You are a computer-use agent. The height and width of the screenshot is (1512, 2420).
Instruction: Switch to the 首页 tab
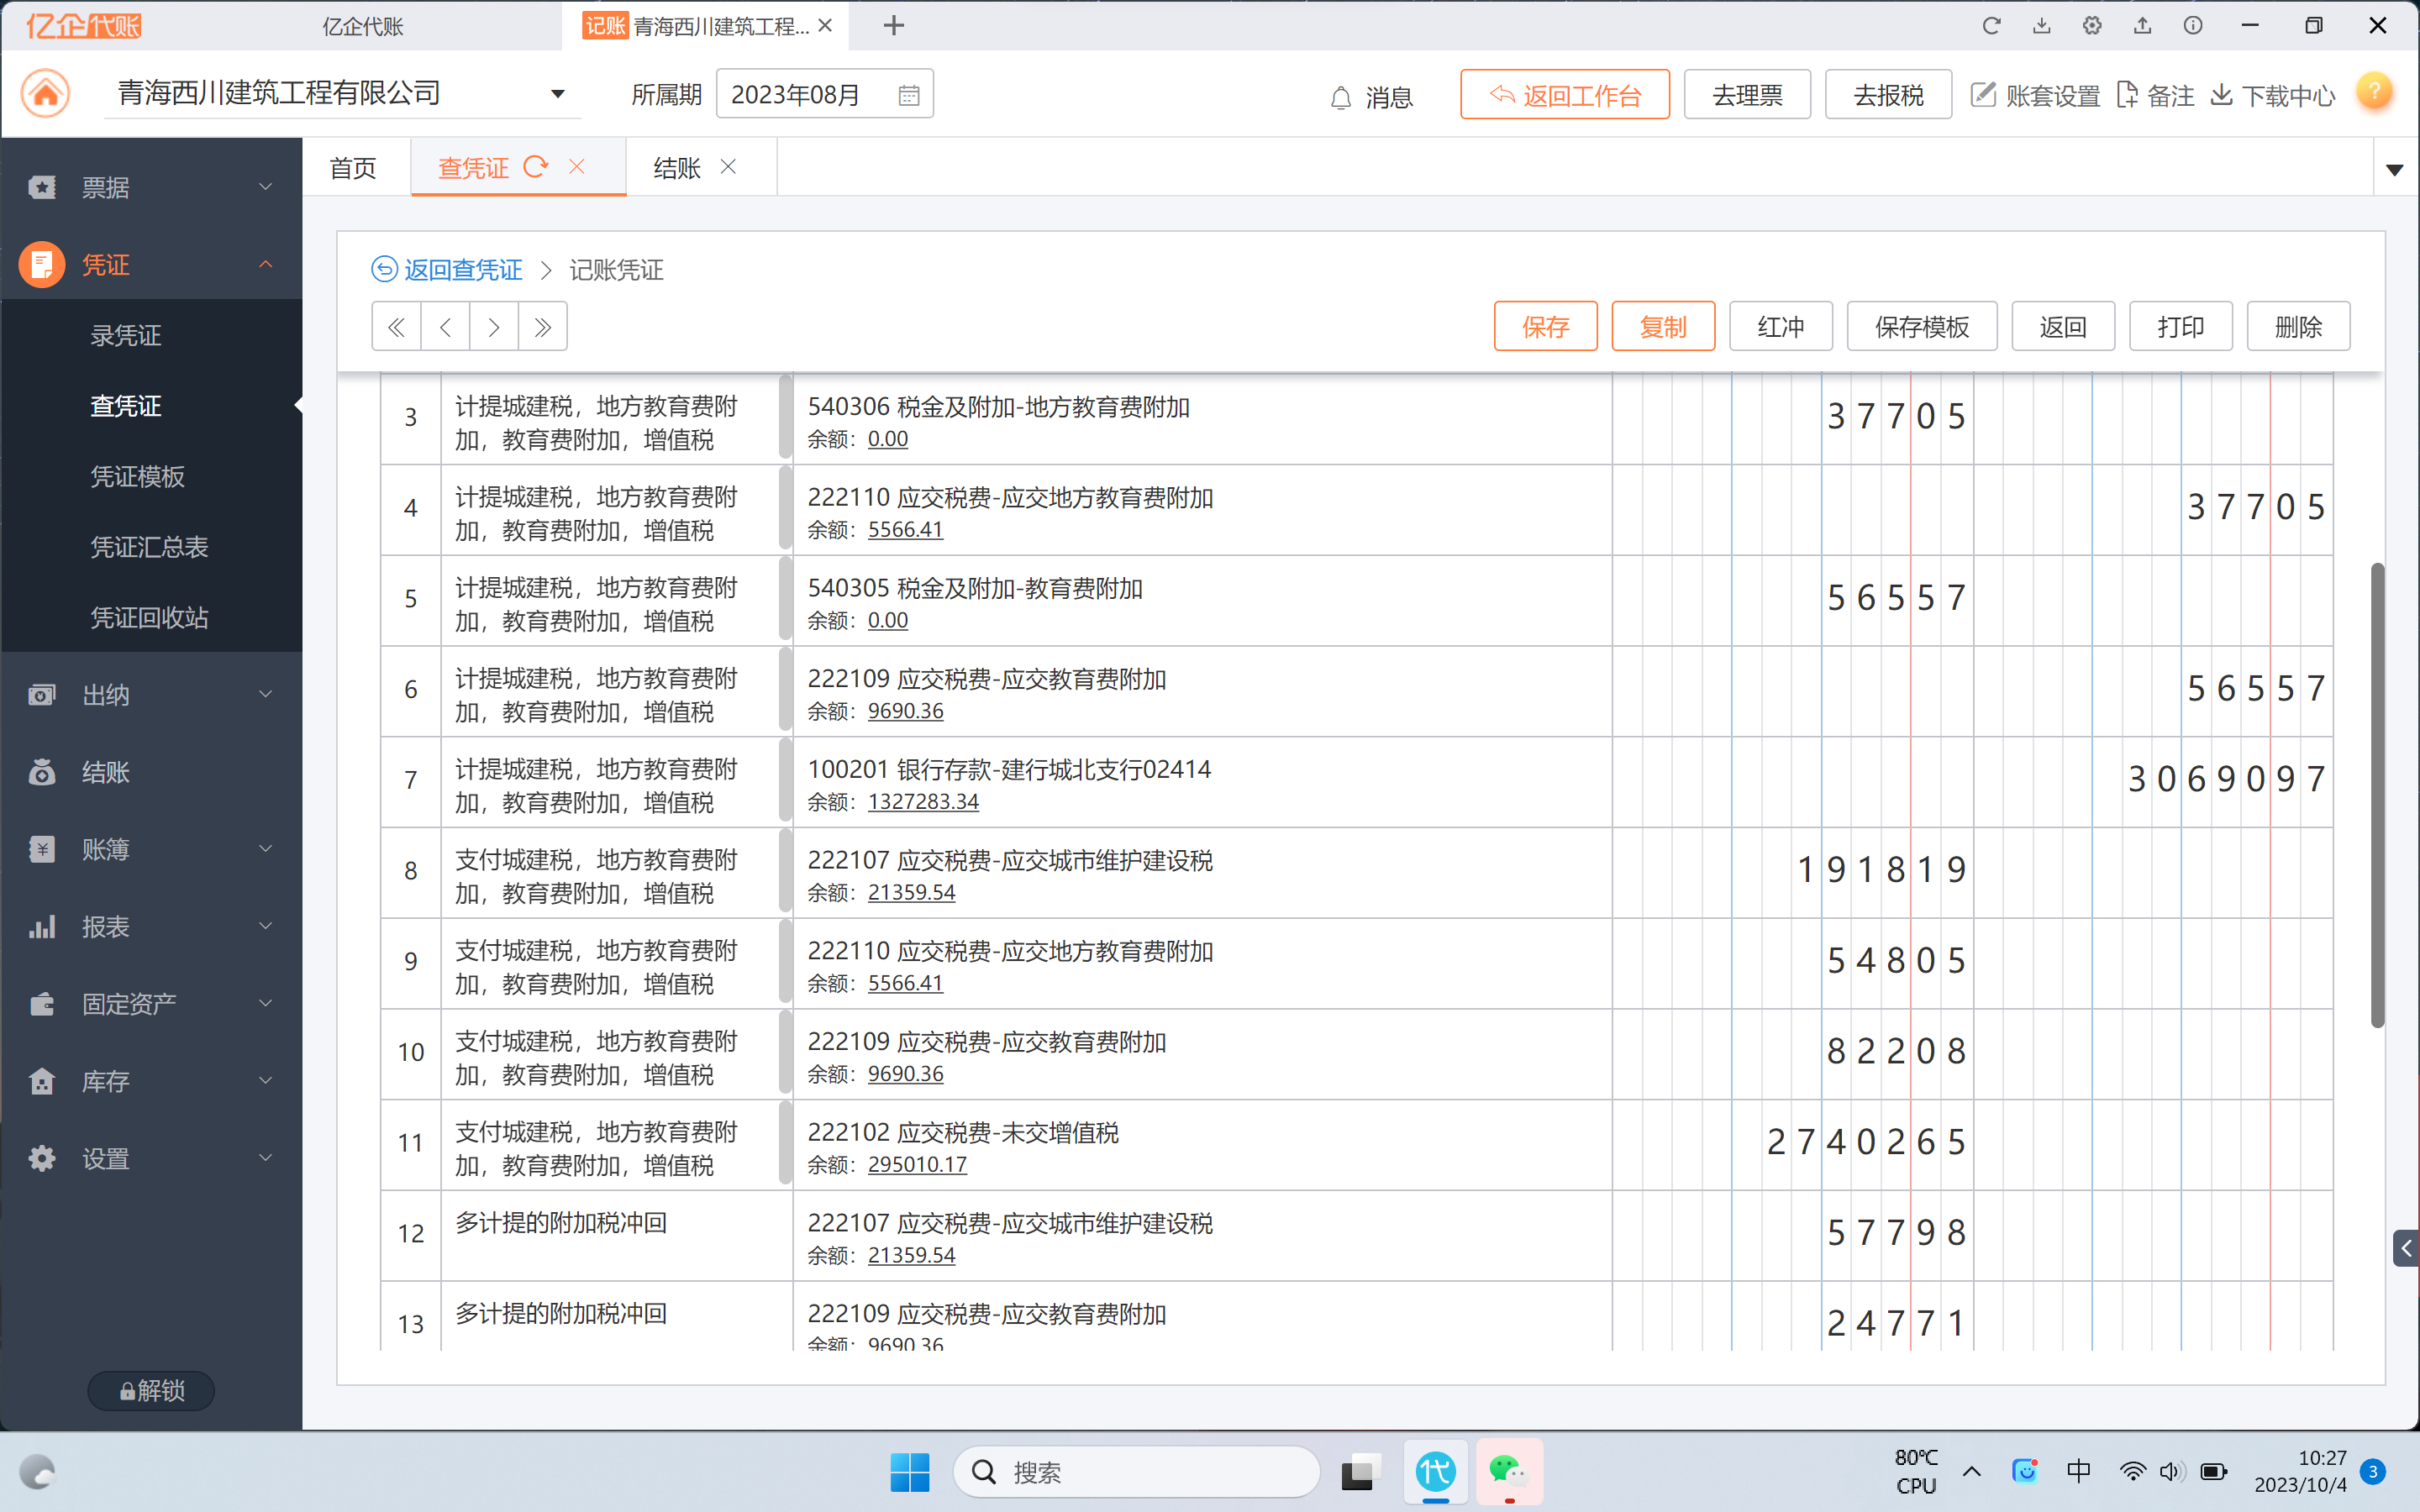click(x=353, y=167)
